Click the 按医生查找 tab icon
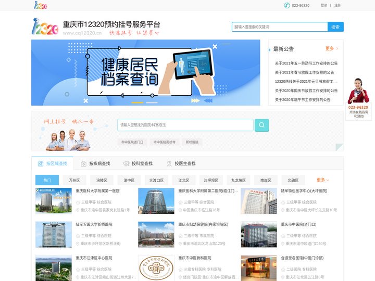This screenshot has width=375, height=281. click(x=169, y=164)
